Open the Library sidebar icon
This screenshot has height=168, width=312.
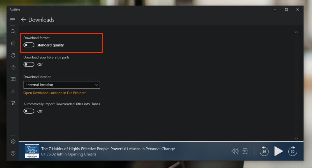13,43
